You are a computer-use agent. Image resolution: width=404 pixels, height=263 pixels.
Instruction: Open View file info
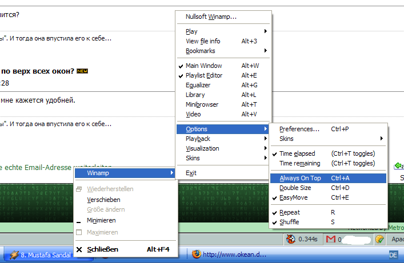click(223, 41)
